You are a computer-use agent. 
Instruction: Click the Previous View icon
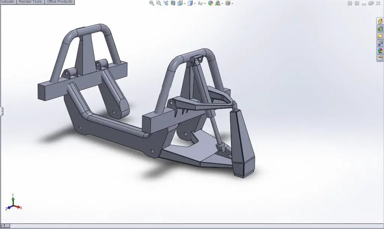click(x=166, y=3)
